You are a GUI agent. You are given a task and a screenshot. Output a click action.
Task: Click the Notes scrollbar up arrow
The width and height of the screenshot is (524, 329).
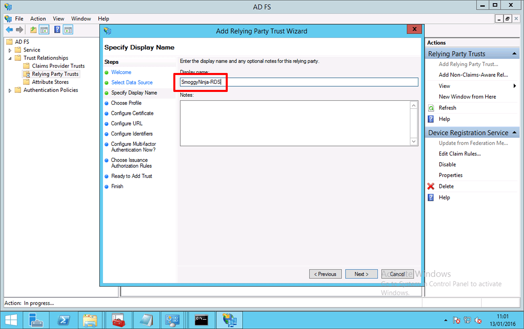point(414,105)
